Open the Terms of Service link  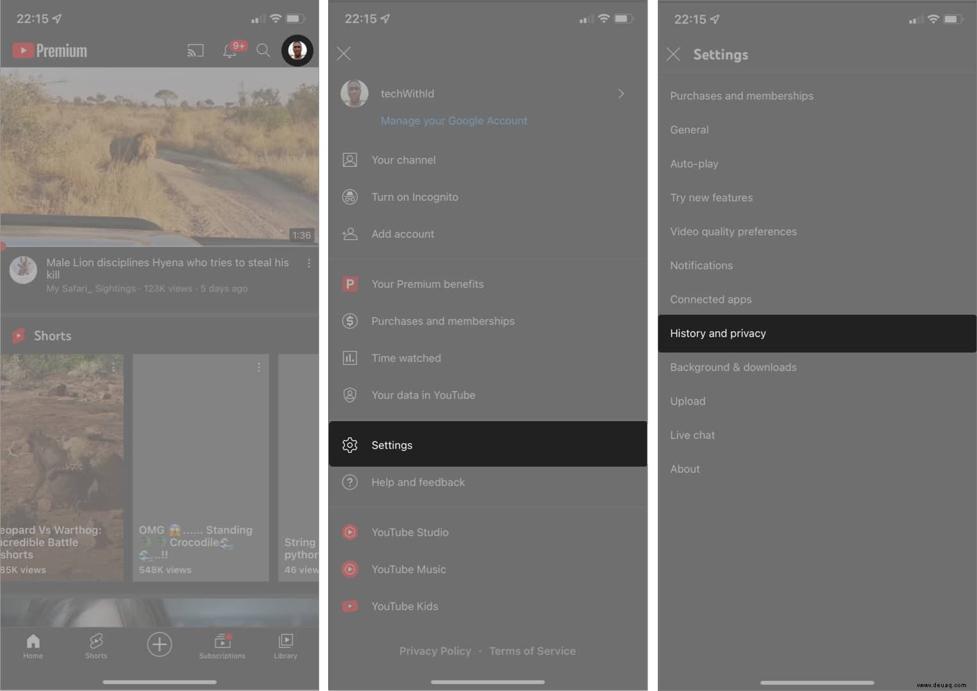[532, 651]
